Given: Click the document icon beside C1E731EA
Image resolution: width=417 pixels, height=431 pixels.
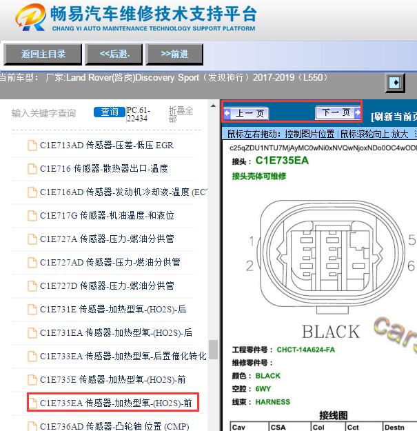Looking at the screenshot, I should click(32, 333).
